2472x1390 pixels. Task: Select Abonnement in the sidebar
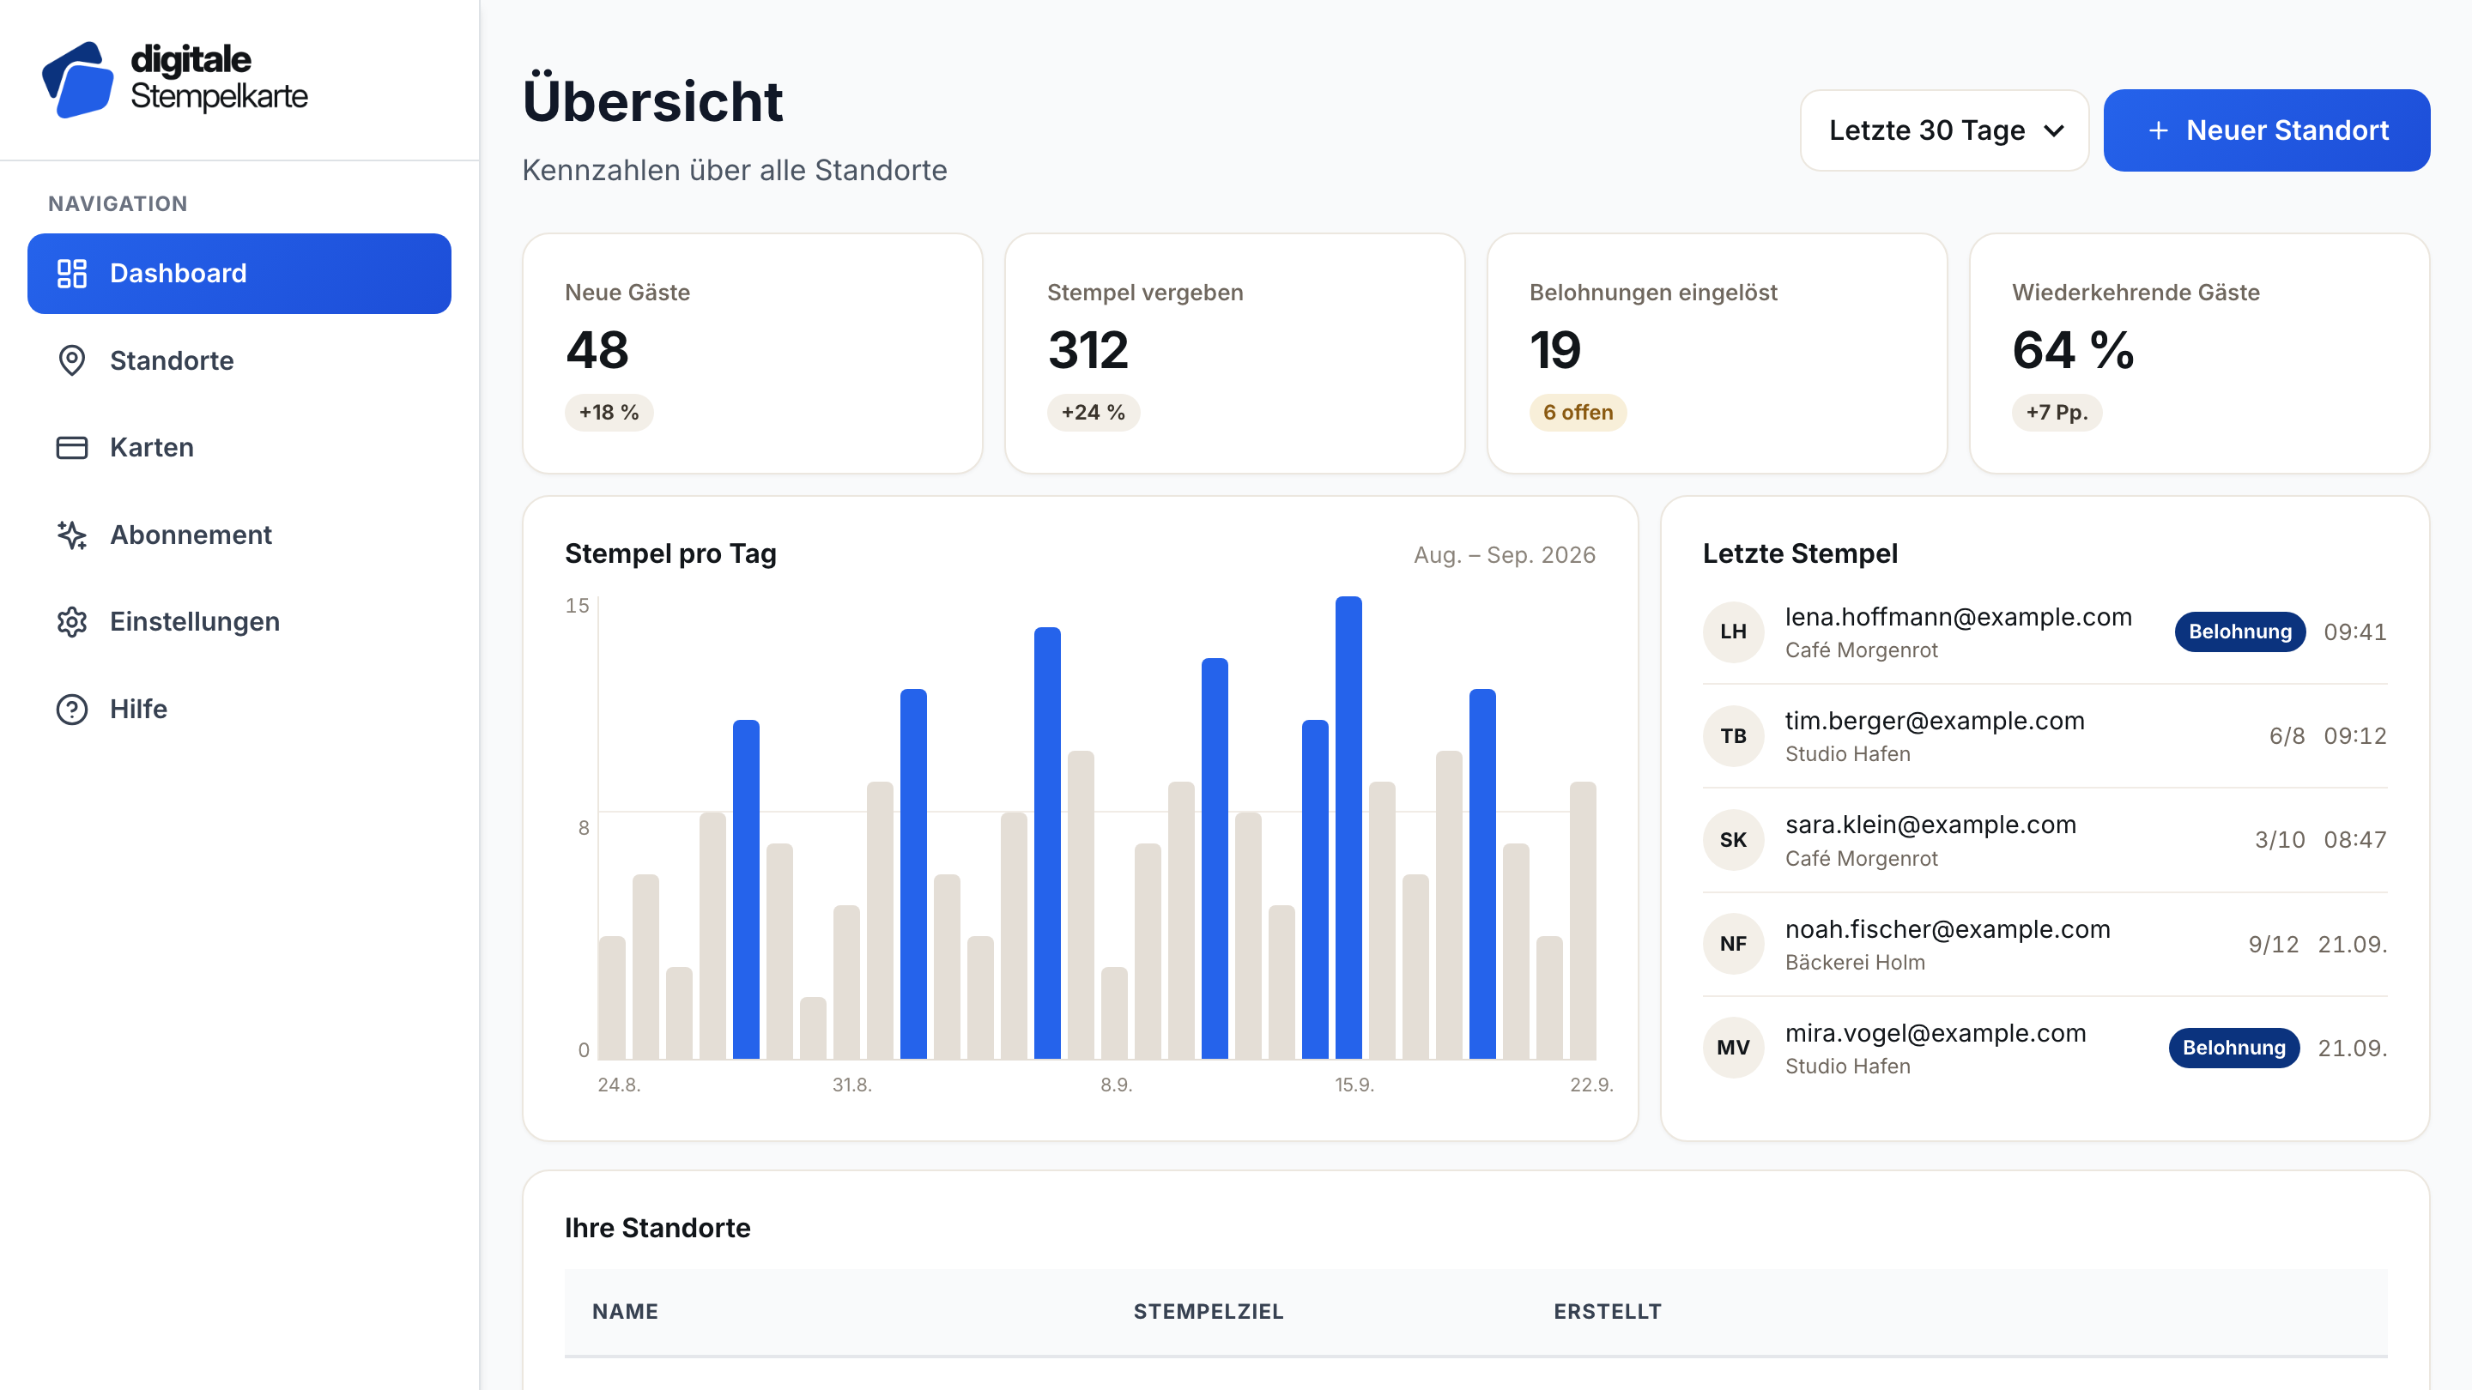[239, 535]
